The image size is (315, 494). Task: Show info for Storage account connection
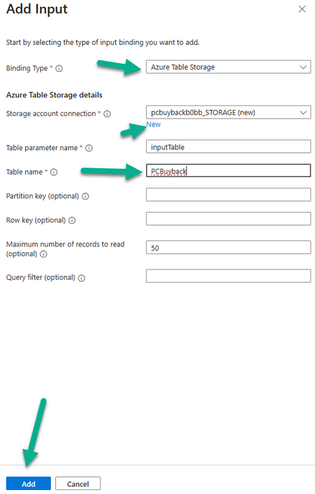point(107,114)
